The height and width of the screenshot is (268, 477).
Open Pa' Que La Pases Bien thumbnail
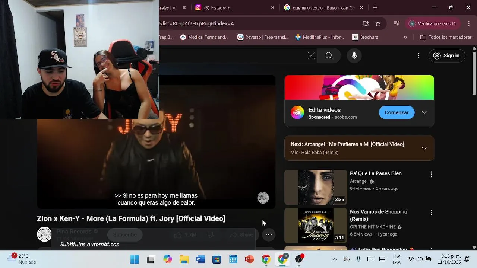pyautogui.click(x=316, y=188)
